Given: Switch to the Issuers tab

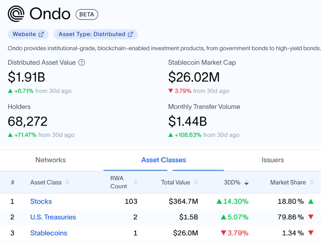Looking at the screenshot, I should (x=273, y=160).
